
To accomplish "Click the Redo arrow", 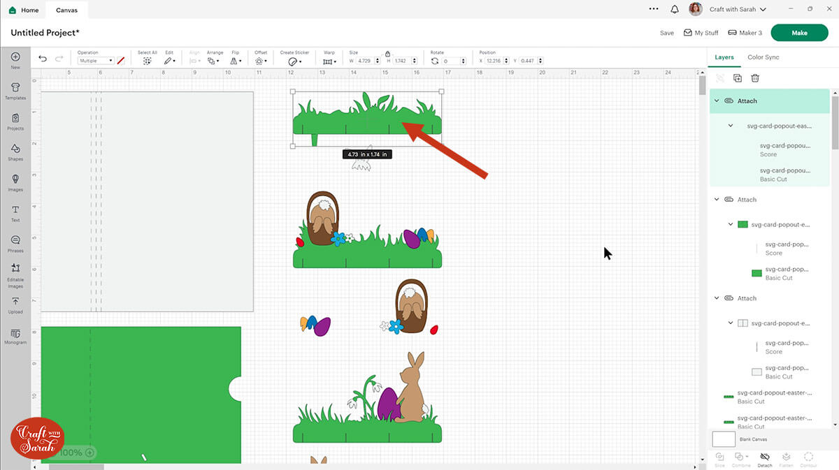I will (x=59, y=59).
